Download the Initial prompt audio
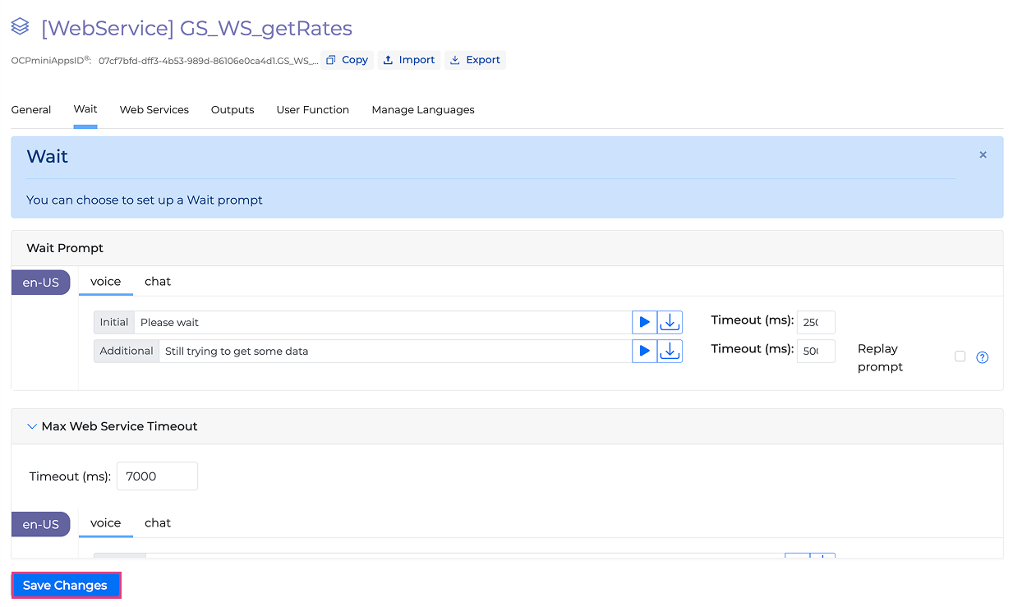 (670, 322)
